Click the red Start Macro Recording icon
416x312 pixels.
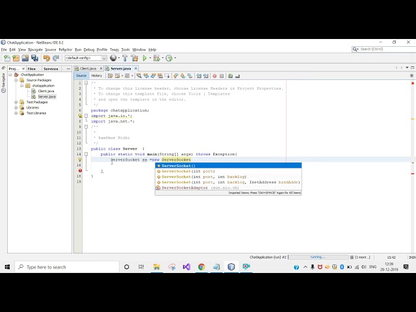[x=214, y=76]
